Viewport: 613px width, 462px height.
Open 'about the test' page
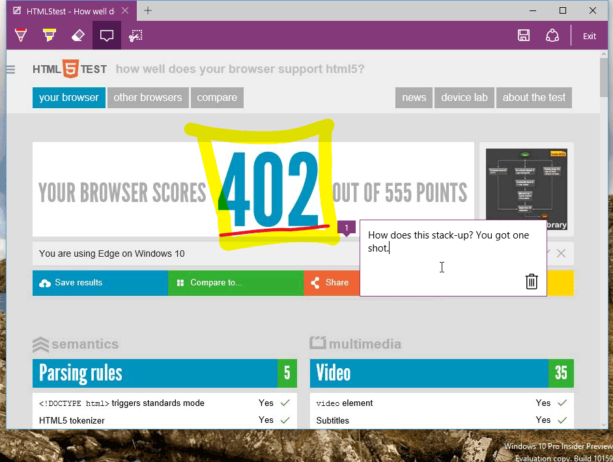point(534,97)
